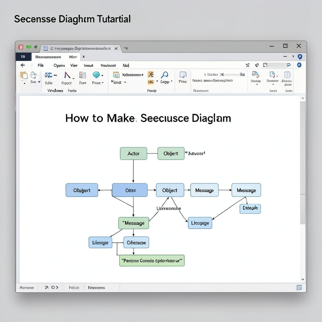Open a new tab with the plus button
The height and width of the screenshot is (322, 322).
(x=126, y=48)
